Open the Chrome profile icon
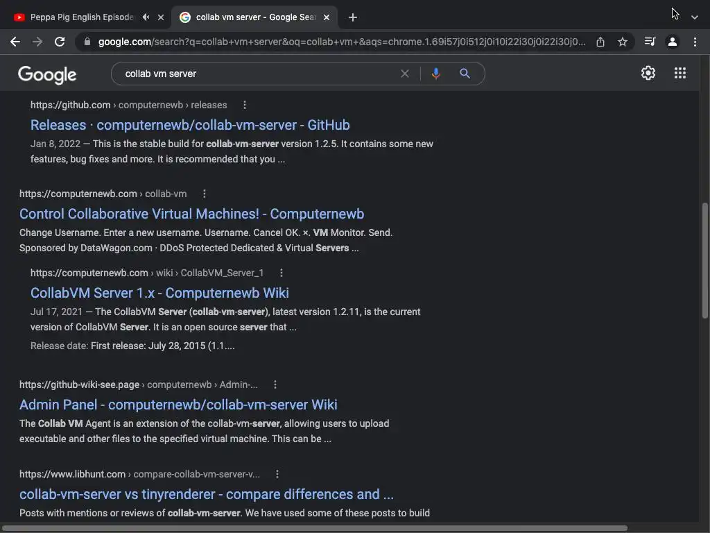The image size is (710, 533). 673,42
